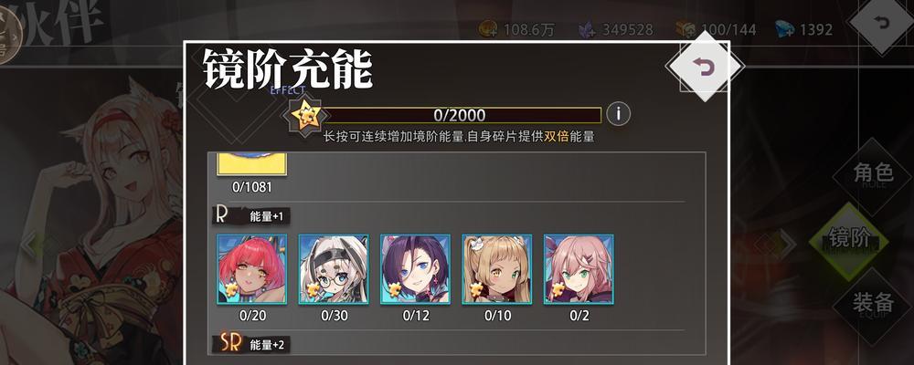914x365 pixels.
Task: Click the chest stamina icon 100/144
Action: click(x=685, y=29)
